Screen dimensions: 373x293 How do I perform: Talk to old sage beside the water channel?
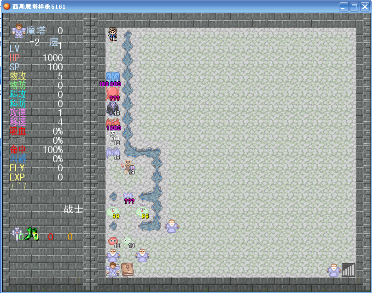[172, 226]
